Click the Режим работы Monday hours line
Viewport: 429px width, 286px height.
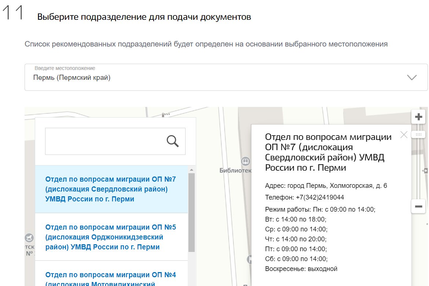pos(320,209)
